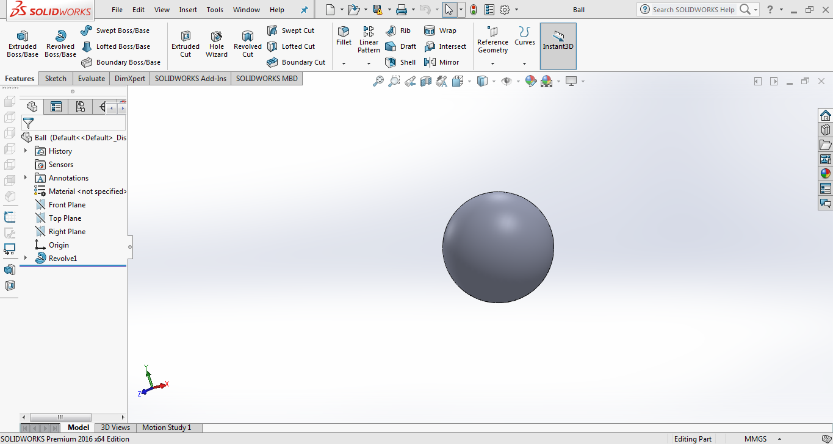Open the PropertyManager tab
This screenshot has width=833, height=444.
(x=56, y=107)
